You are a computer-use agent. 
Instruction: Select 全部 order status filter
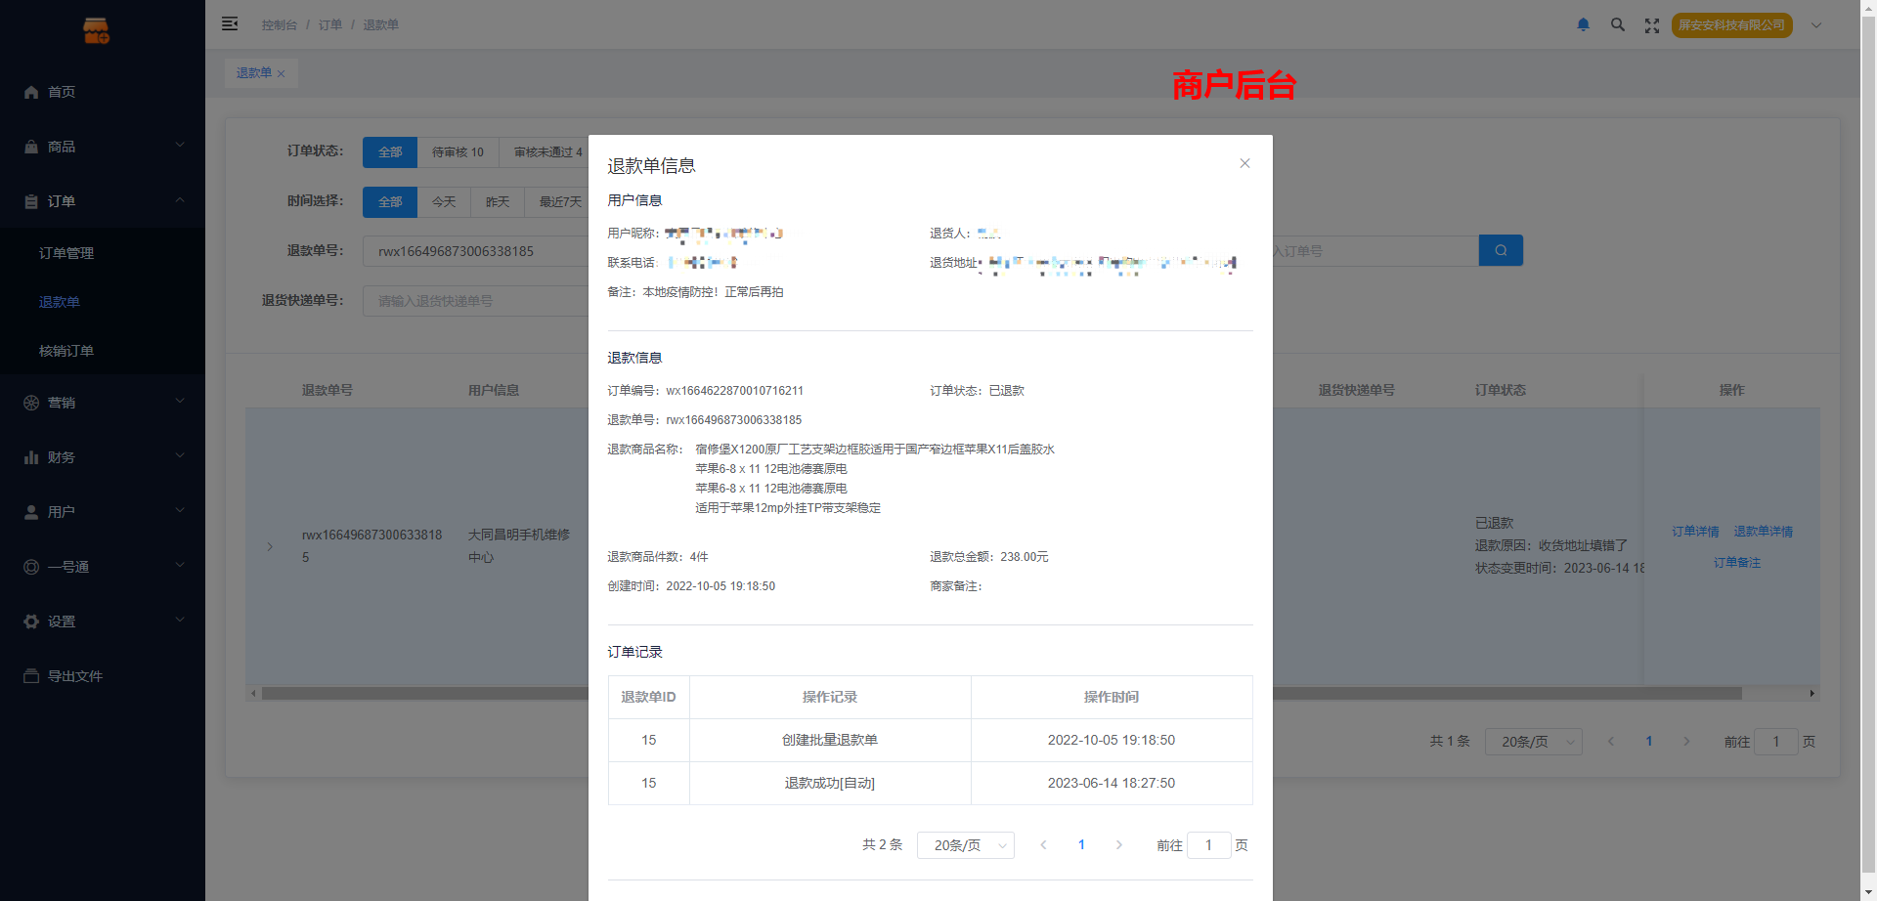coord(390,152)
